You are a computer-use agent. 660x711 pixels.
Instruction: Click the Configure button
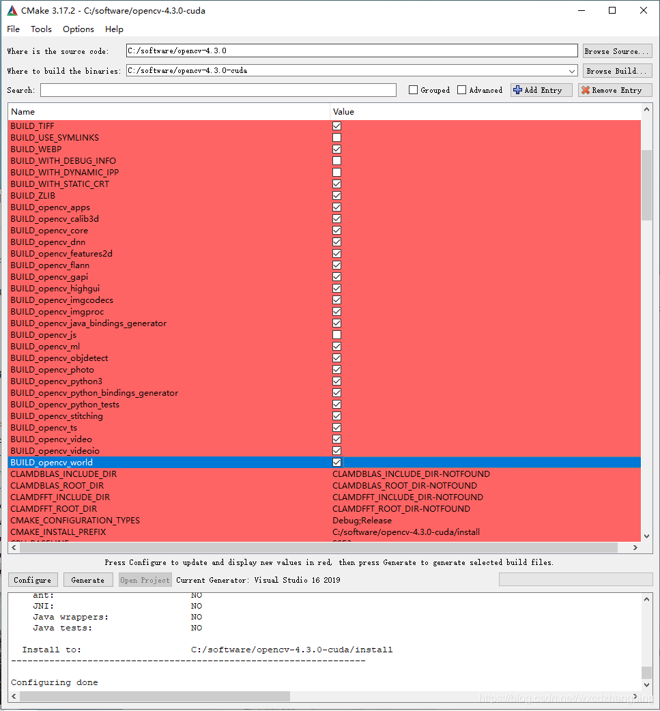(33, 580)
